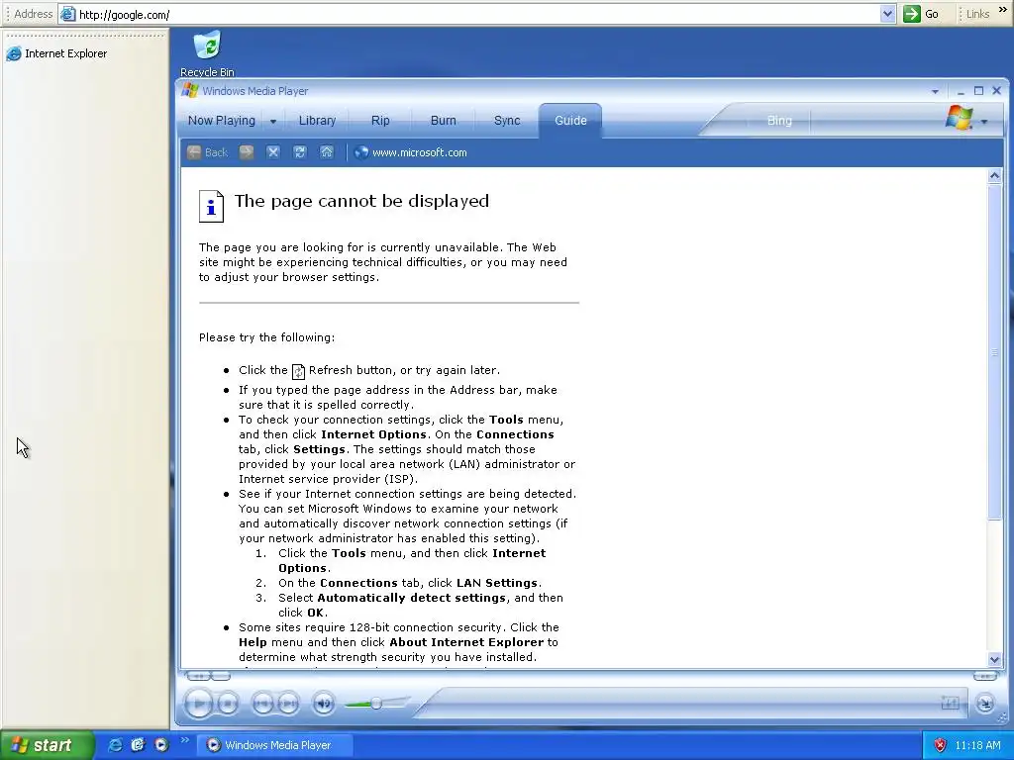Select the Guide tab
1014x760 pixels.
pyautogui.click(x=570, y=120)
